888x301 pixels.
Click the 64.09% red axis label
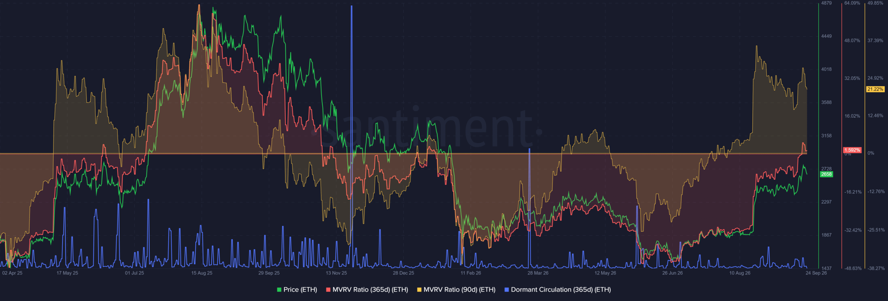[852, 3]
